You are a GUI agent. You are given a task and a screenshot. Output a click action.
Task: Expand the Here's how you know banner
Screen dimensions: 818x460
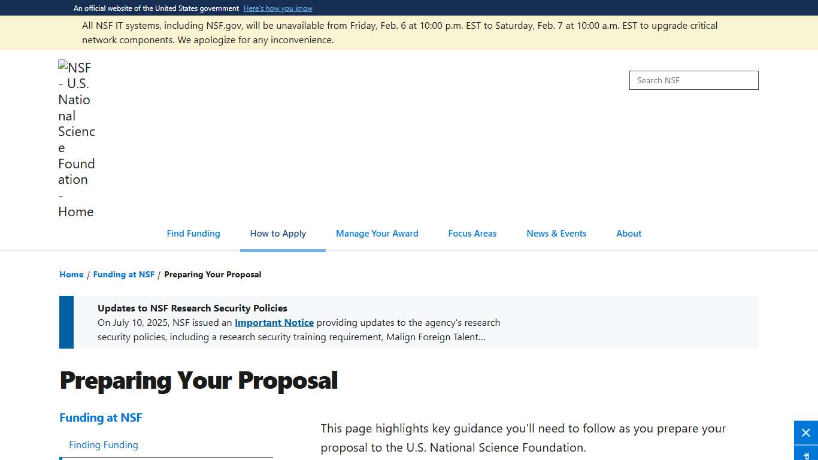[x=278, y=8]
